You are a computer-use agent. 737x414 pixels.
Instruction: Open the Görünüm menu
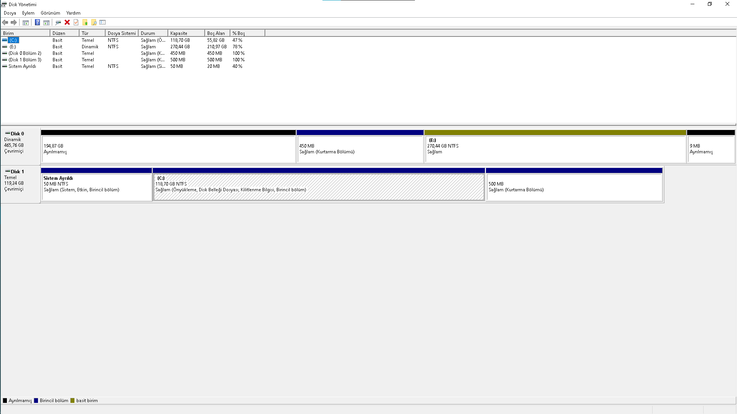(50, 13)
